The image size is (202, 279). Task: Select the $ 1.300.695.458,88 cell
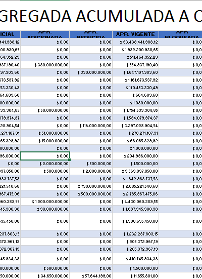tap(135, 221)
